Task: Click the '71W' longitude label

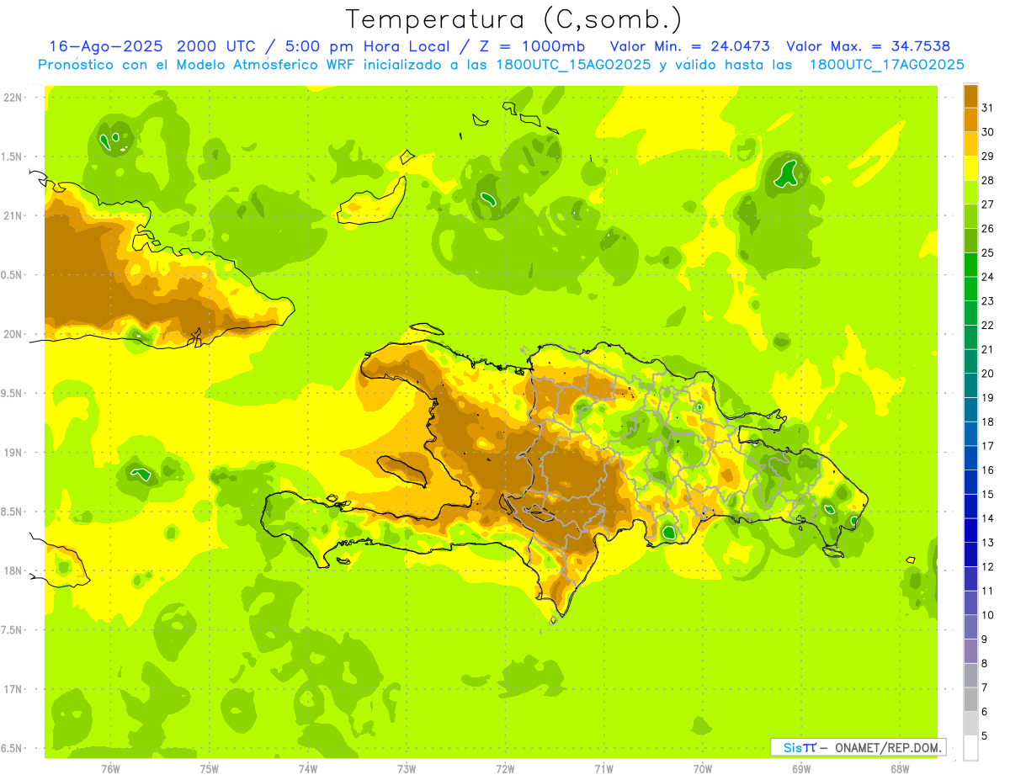Action: pyautogui.click(x=603, y=768)
